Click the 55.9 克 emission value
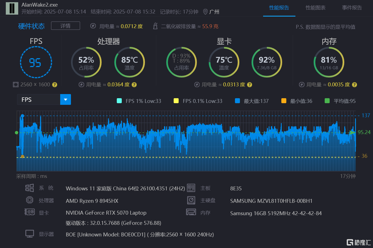Screen dimensions: 373x248 [x=210, y=26]
